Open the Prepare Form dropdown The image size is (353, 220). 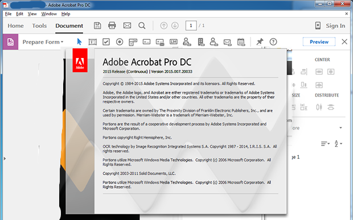point(43,42)
